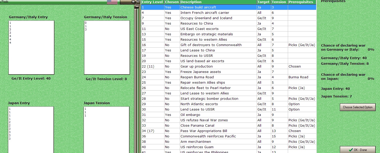Viewport: 380px width, 153px height.
Task: Select 'Relocate fleet to Pearl Harbor' row
Action: click(229, 88)
